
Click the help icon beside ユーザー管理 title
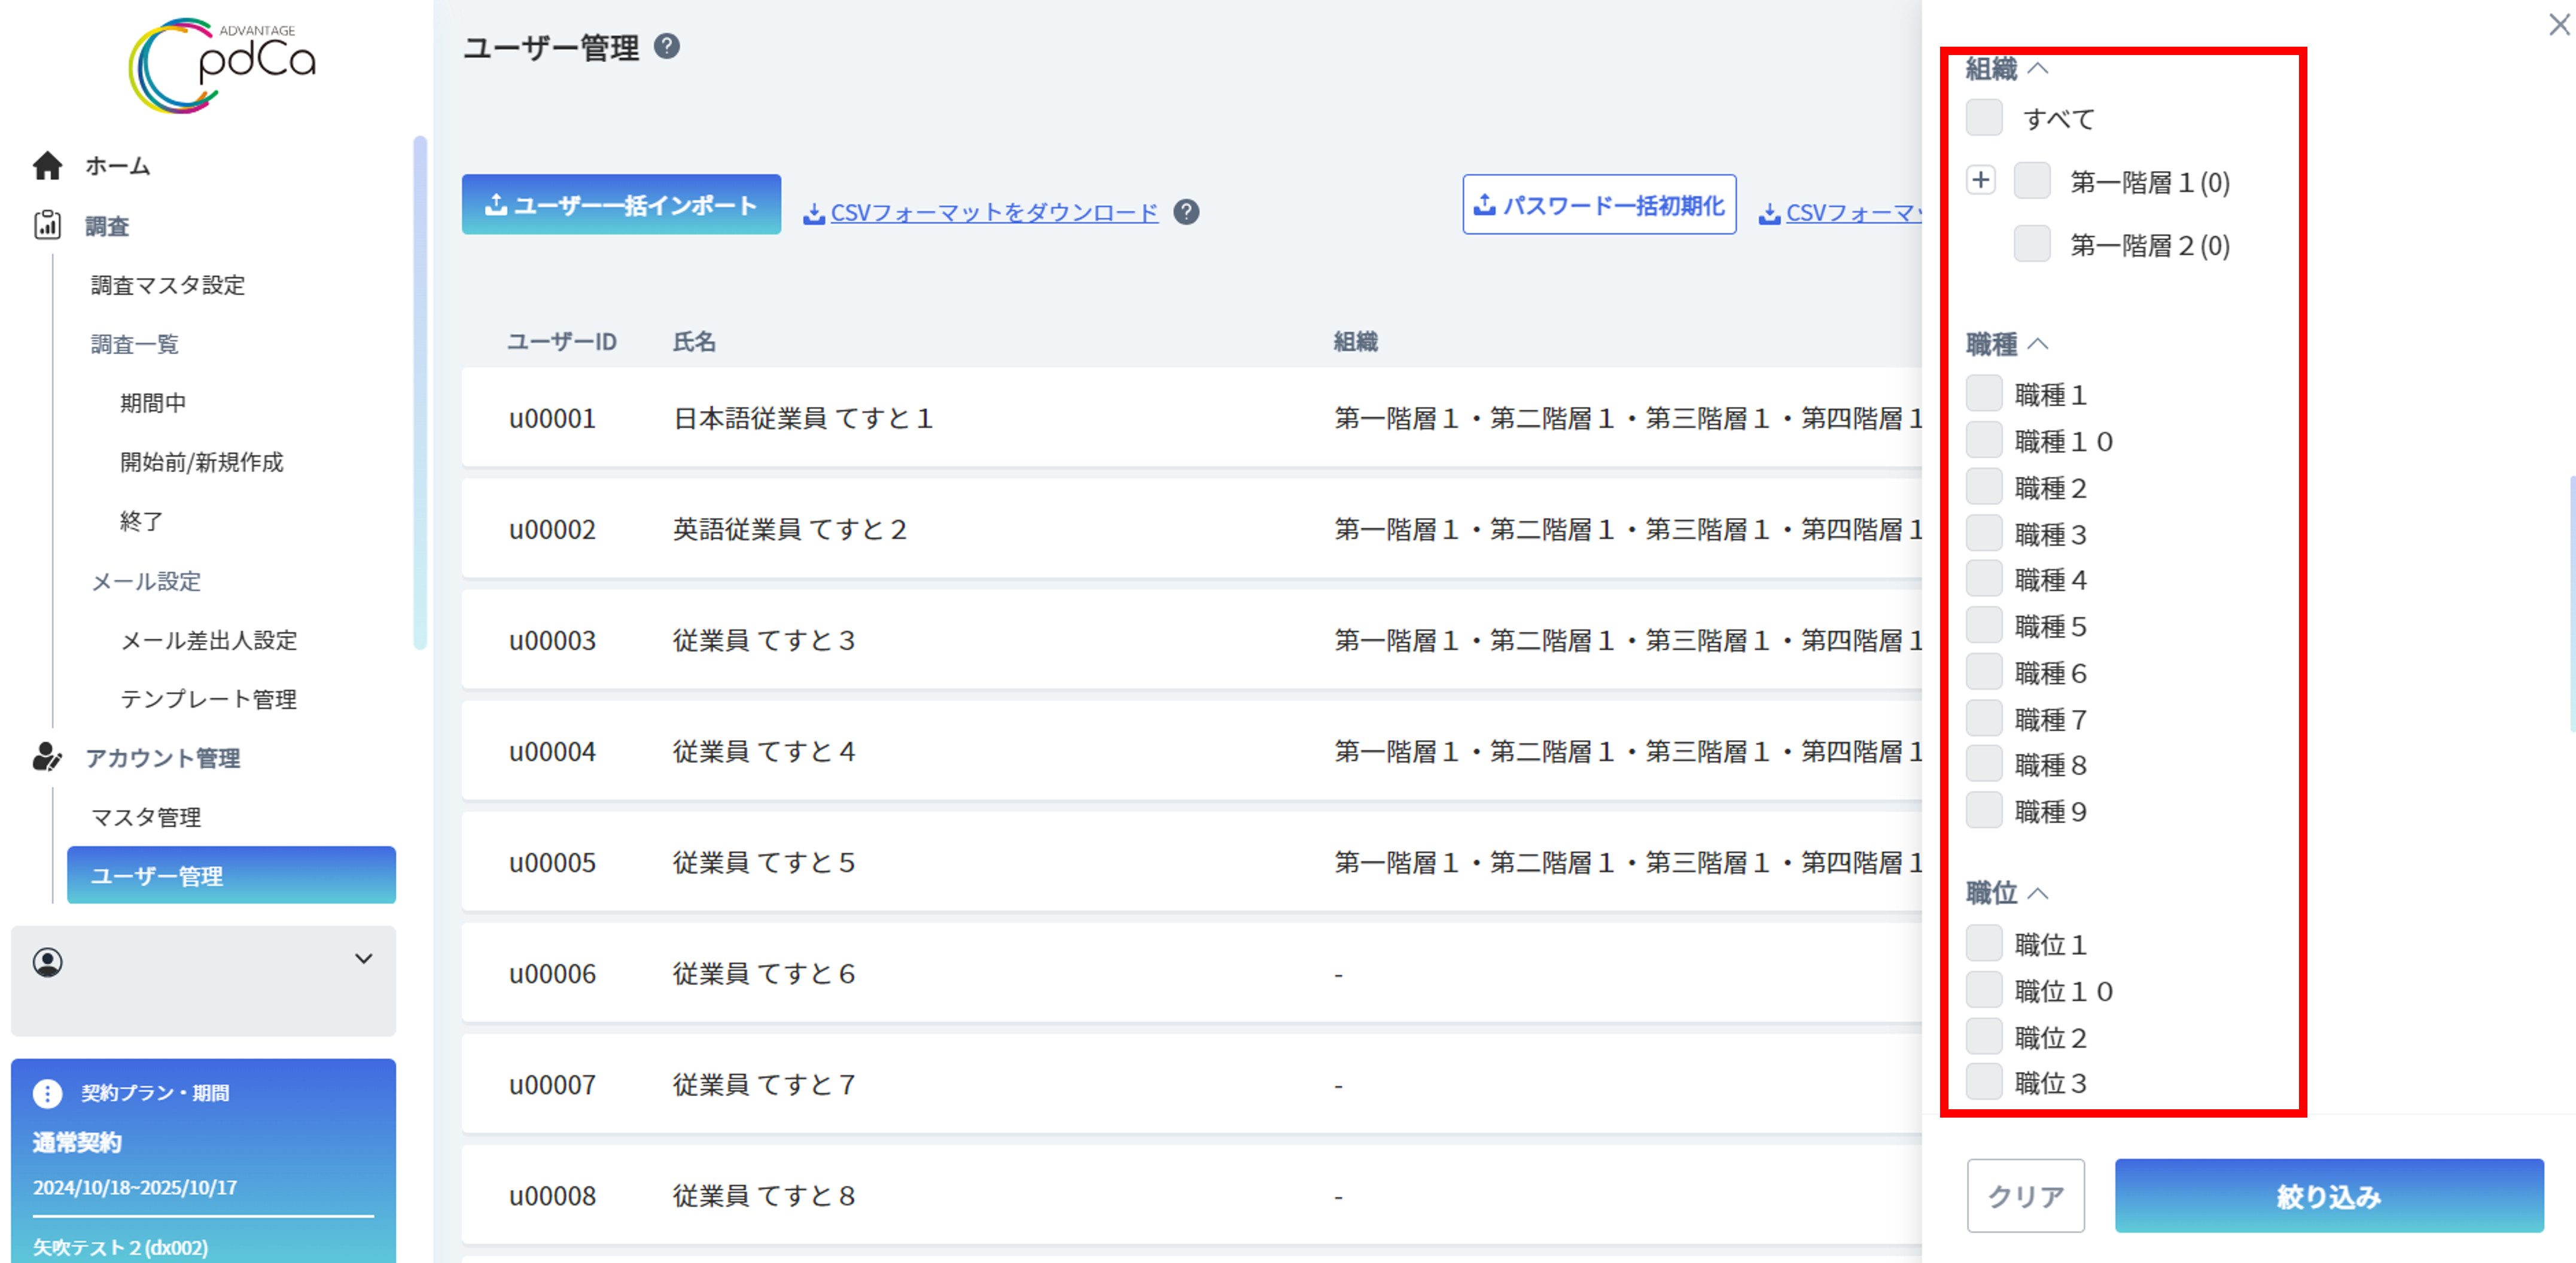click(x=667, y=47)
